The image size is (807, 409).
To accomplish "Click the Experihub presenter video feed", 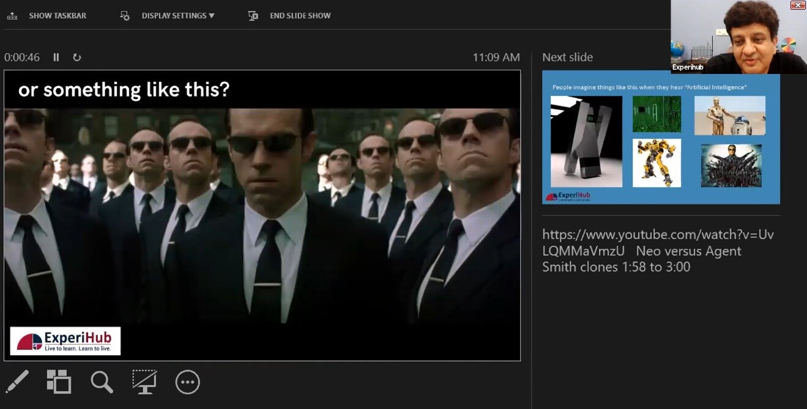I will pyautogui.click(x=738, y=37).
